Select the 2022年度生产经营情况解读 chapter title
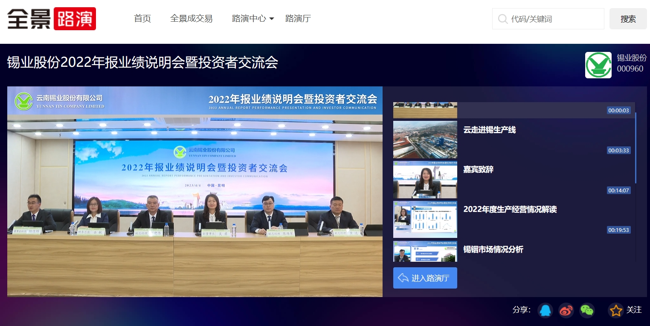Viewport: 650px width, 326px height. click(x=510, y=209)
